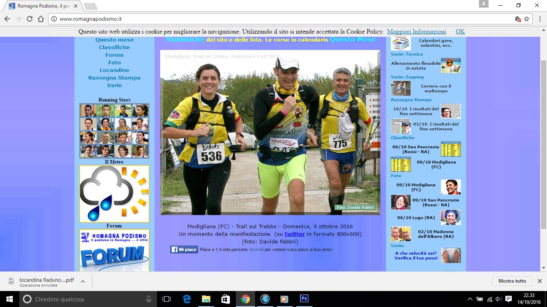
Task: Click the address bar URL field
Action: click(280, 19)
